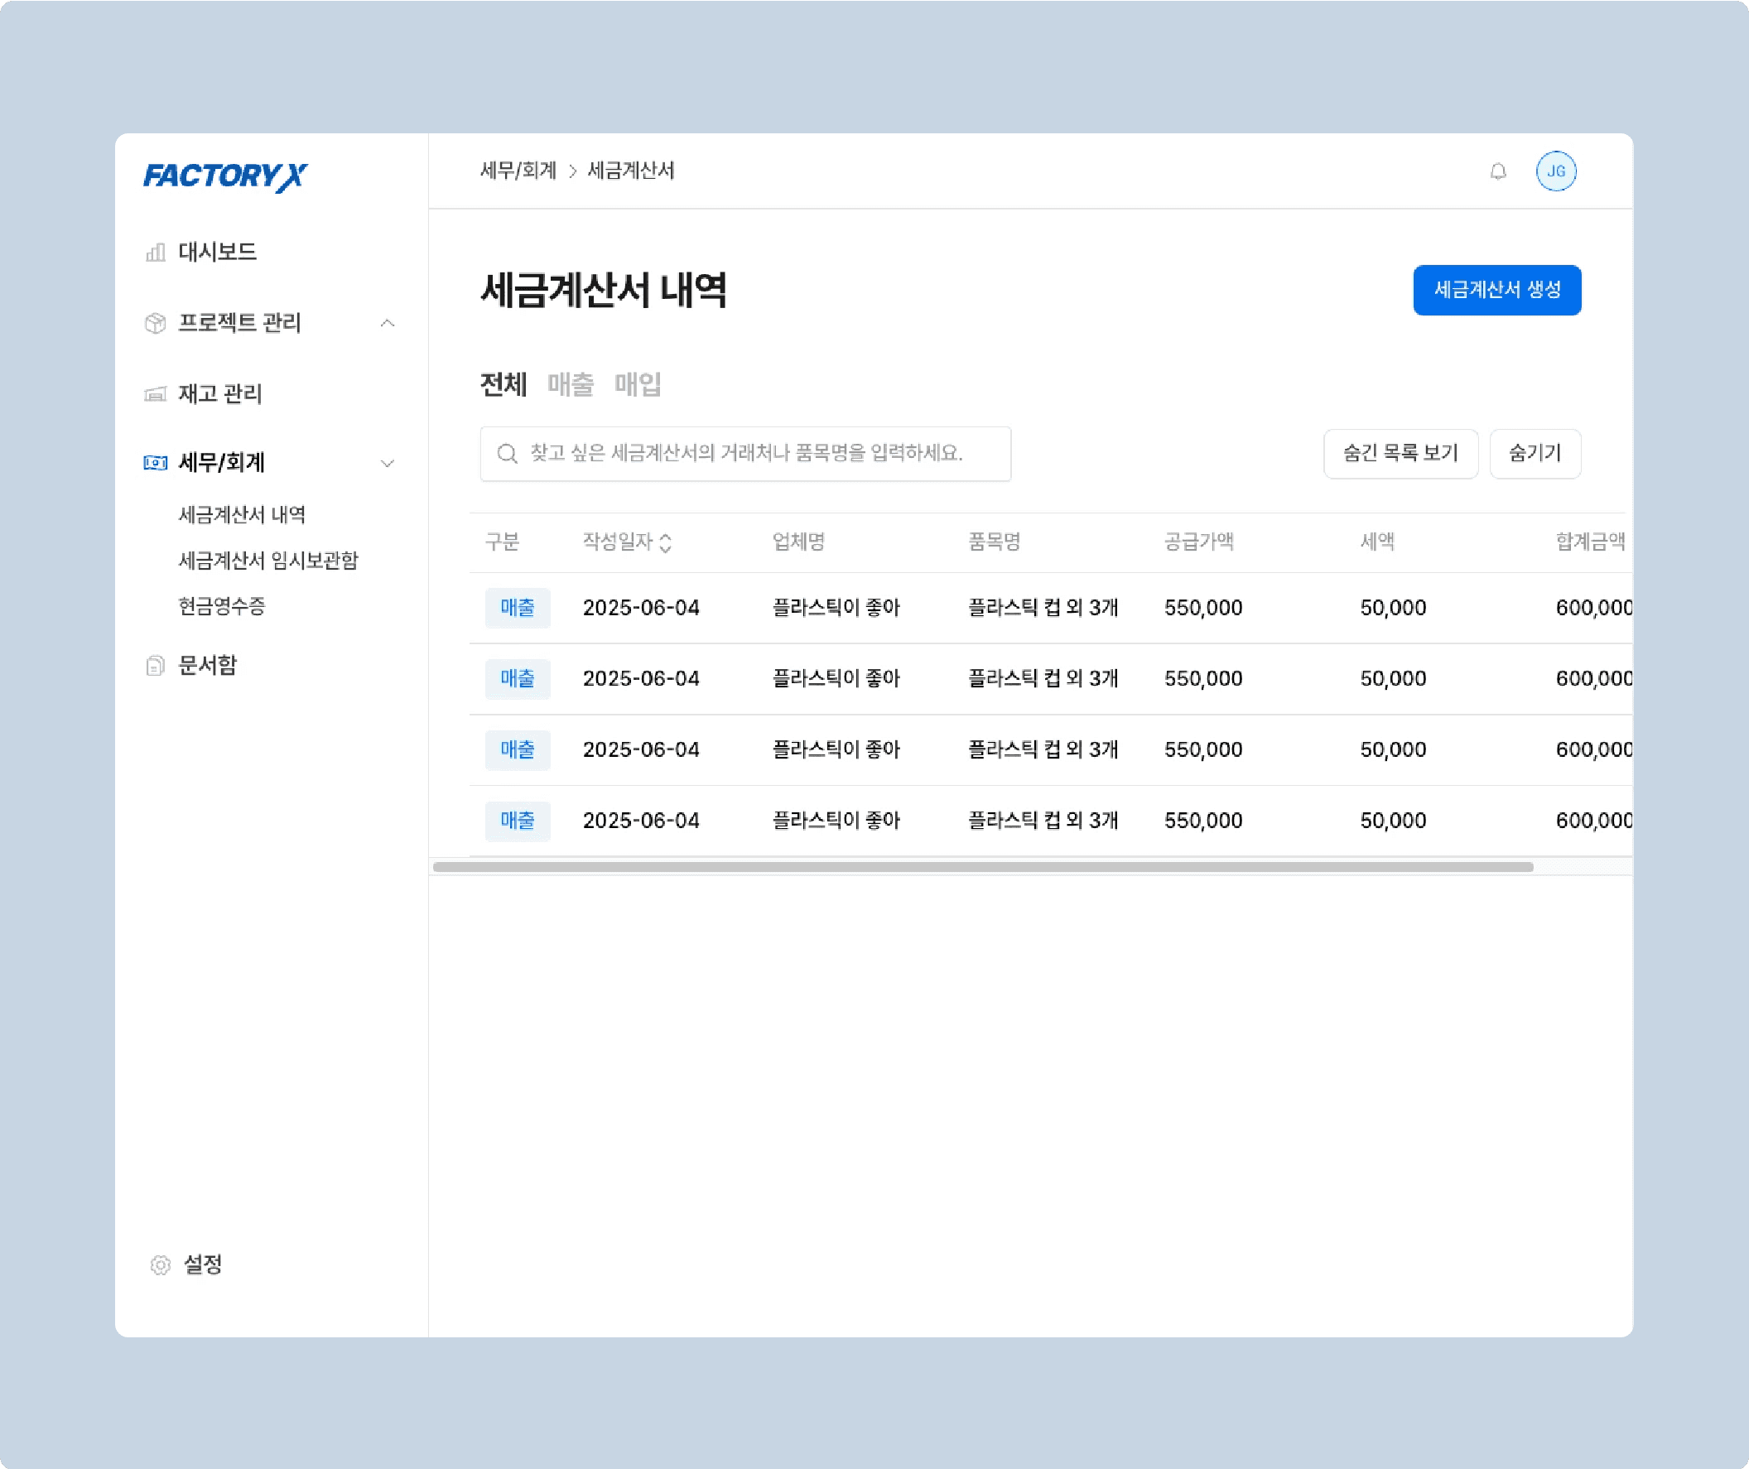
Task: Click the 세금계산서 생성 button
Action: point(1496,290)
